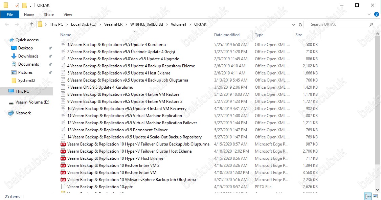The width and height of the screenshot is (381, 200).
Task: Click the vertical scrollbar thumb of file list
Action: (x=377, y=101)
